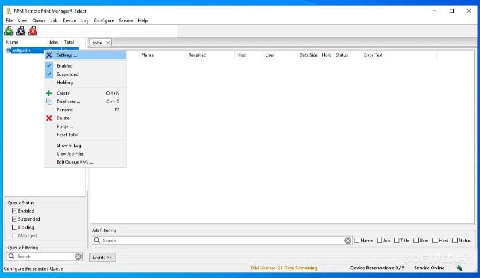The height and width of the screenshot is (278, 480).
Task: Choose Settings... in the context menu
Action: [86, 55]
